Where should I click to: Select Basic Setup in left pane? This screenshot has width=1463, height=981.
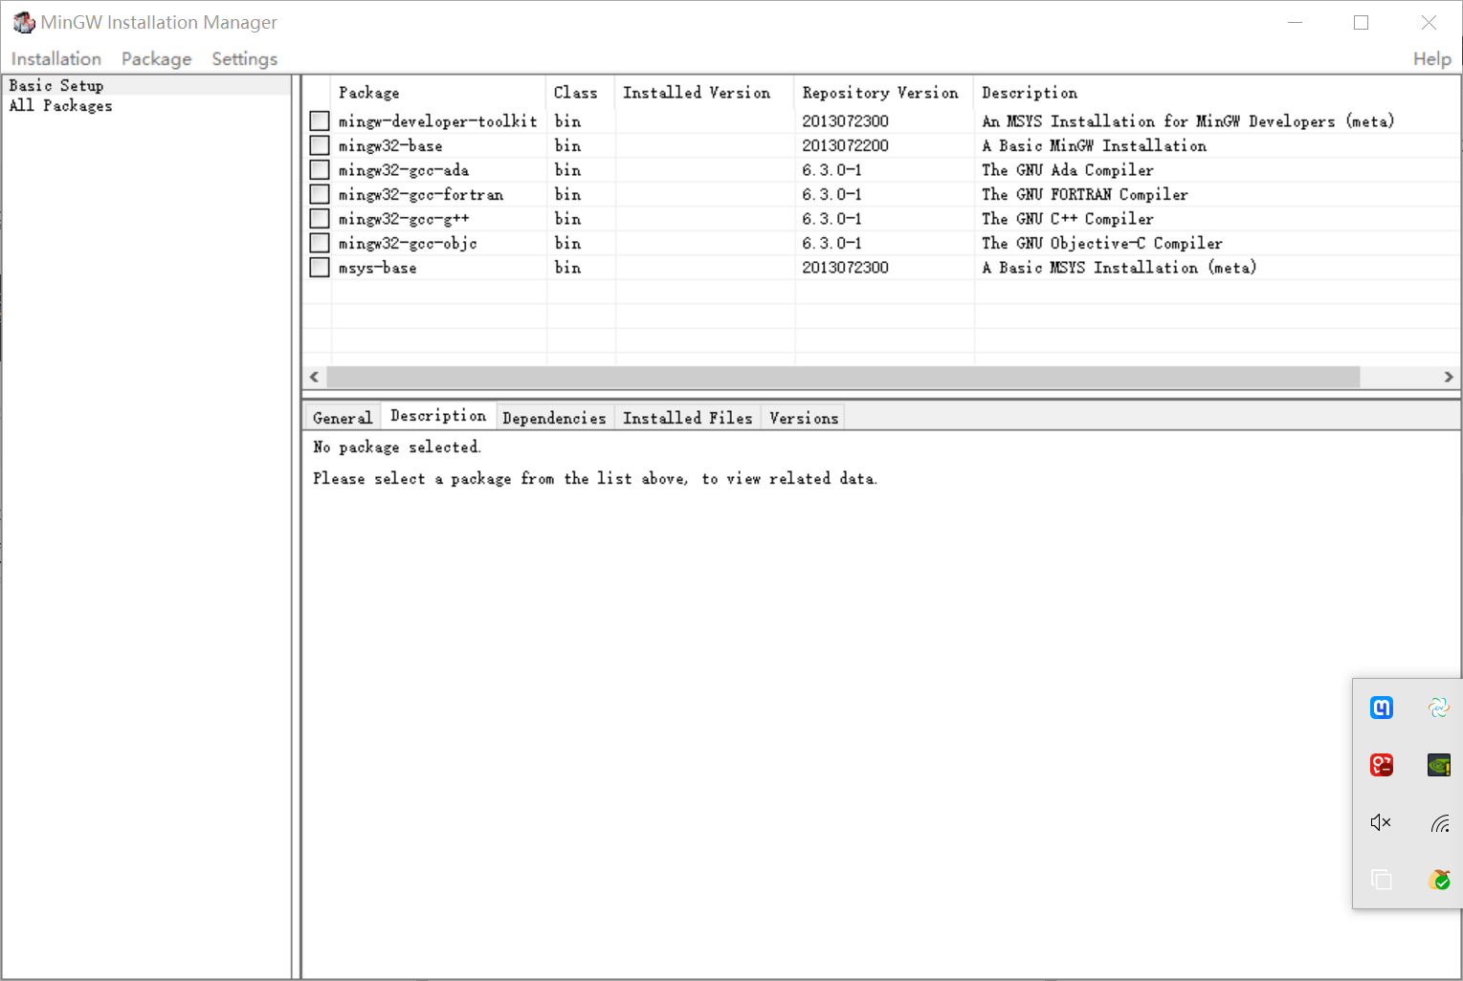pos(56,85)
